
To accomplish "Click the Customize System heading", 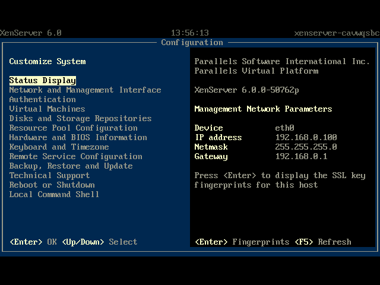I will pyautogui.click(x=47, y=61).
